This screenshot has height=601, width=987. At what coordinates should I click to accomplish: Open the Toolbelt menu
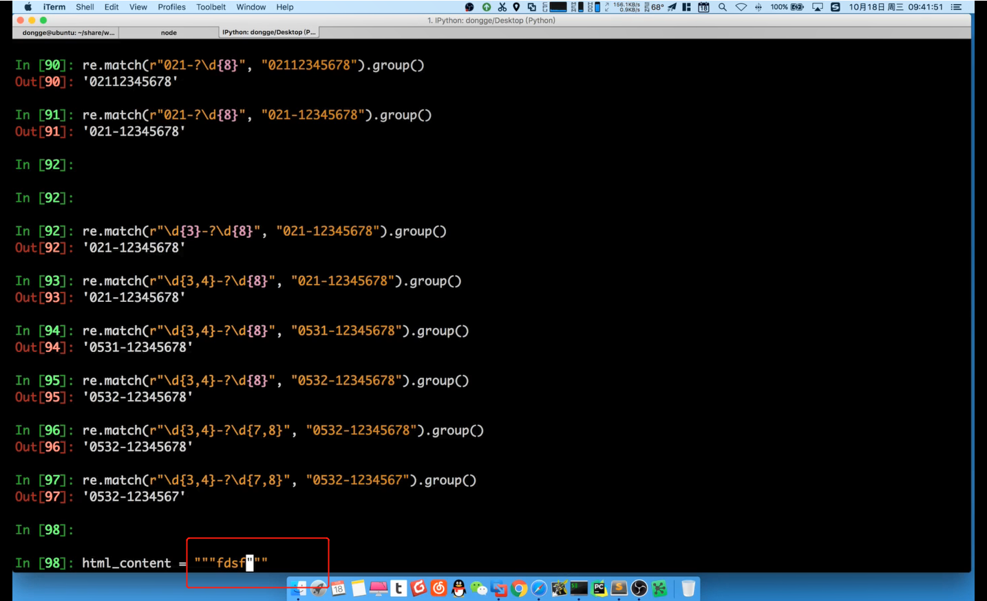tap(211, 7)
